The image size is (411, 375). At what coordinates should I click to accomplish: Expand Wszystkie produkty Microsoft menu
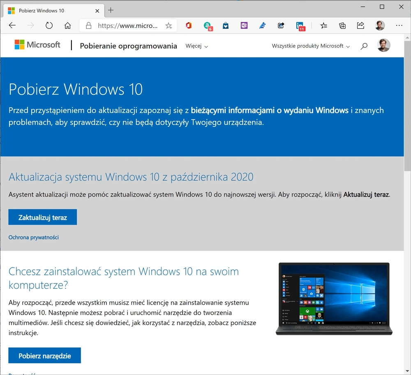click(311, 46)
